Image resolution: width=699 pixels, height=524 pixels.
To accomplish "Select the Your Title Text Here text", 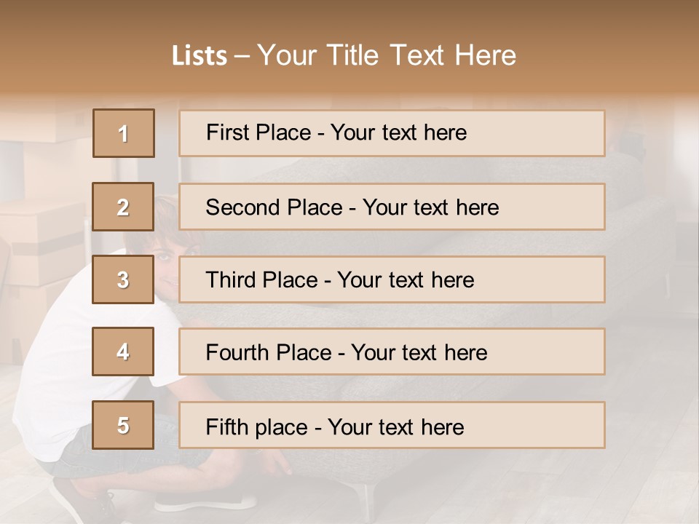I will coord(387,55).
